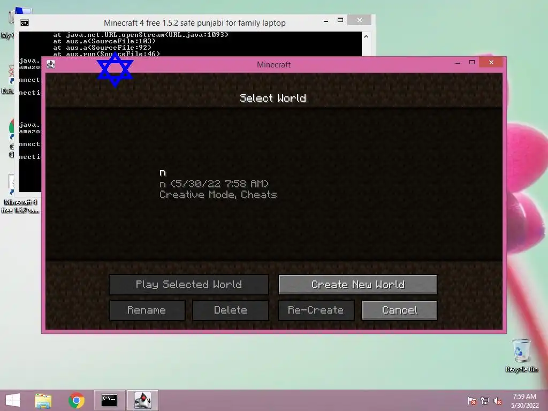Minimize the command prompt window
This screenshot has height=411, width=548.
326,21
